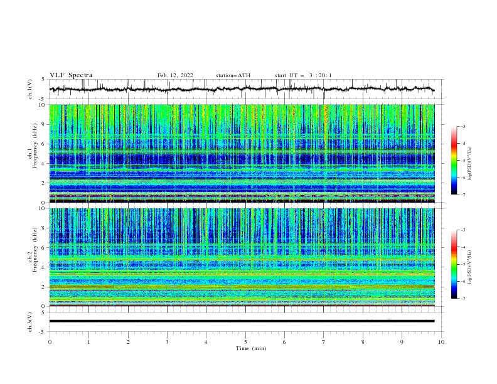Click the ch.1 spectrogram's color scale bar

point(454,161)
